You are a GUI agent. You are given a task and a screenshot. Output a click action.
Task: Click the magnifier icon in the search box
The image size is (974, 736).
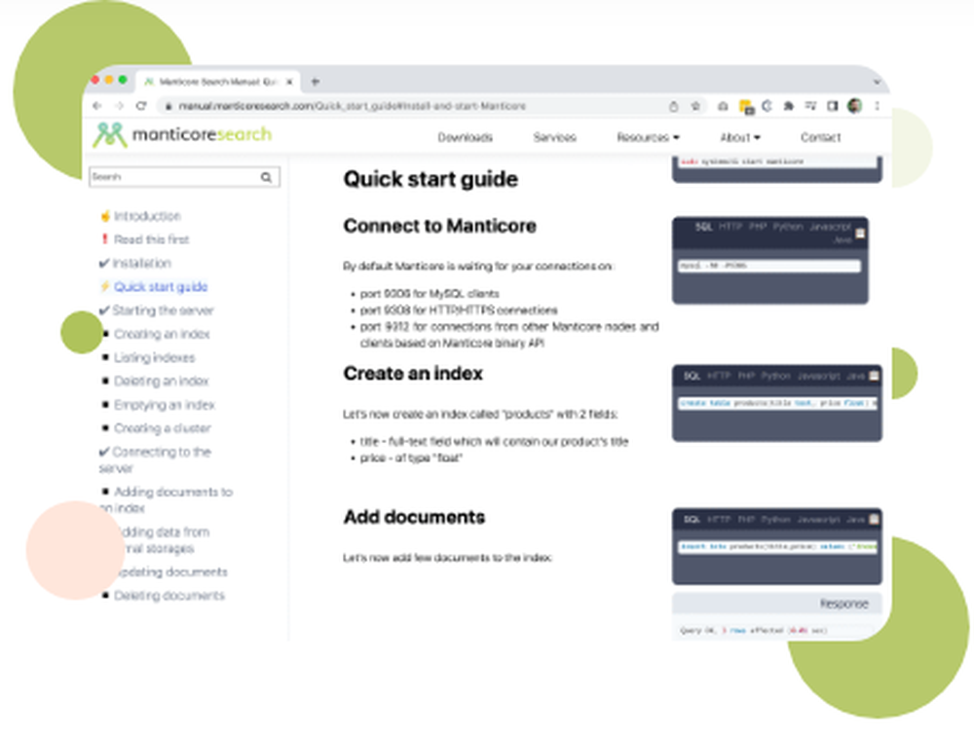coord(267,177)
